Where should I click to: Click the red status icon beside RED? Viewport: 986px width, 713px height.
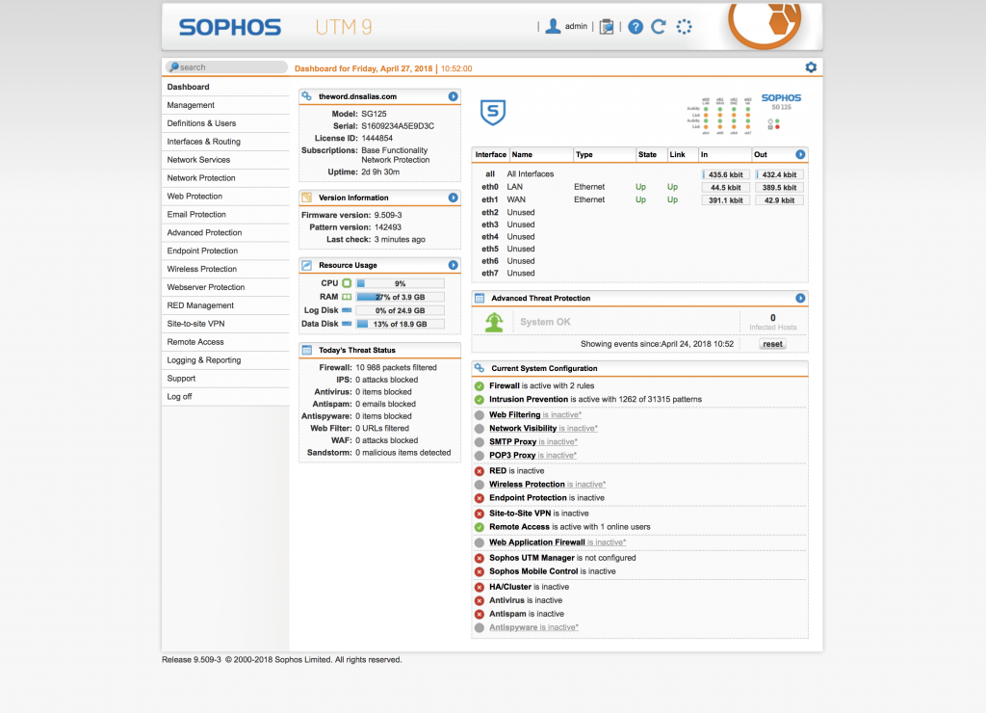pyautogui.click(x=480, y=471)
